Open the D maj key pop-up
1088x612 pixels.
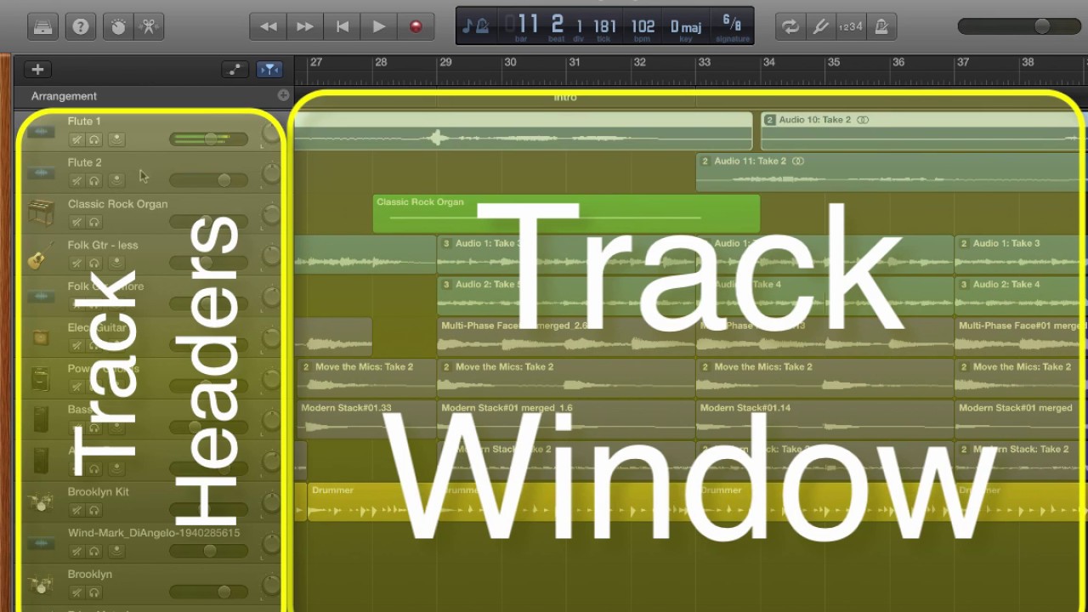pos(686,26)
